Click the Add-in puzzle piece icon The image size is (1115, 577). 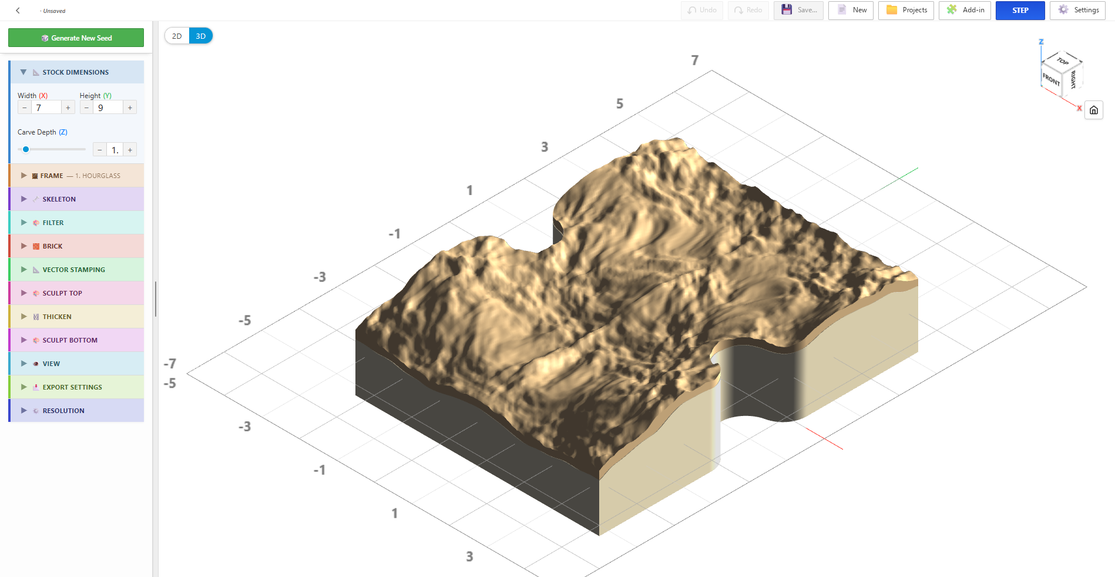point(952,10)
